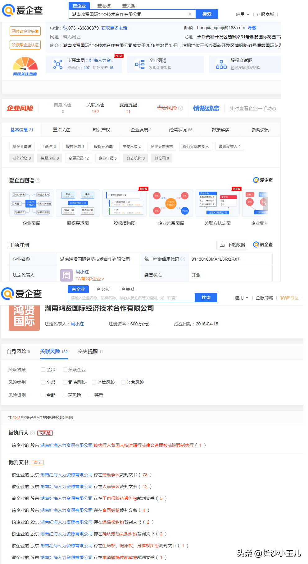This screenshot has width=308, height=564.
Task: Click the 变更记录 12 tag
Action: coord(79,158)
